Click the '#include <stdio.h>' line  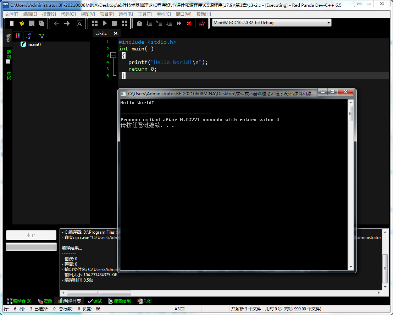(x=148, y=42)
